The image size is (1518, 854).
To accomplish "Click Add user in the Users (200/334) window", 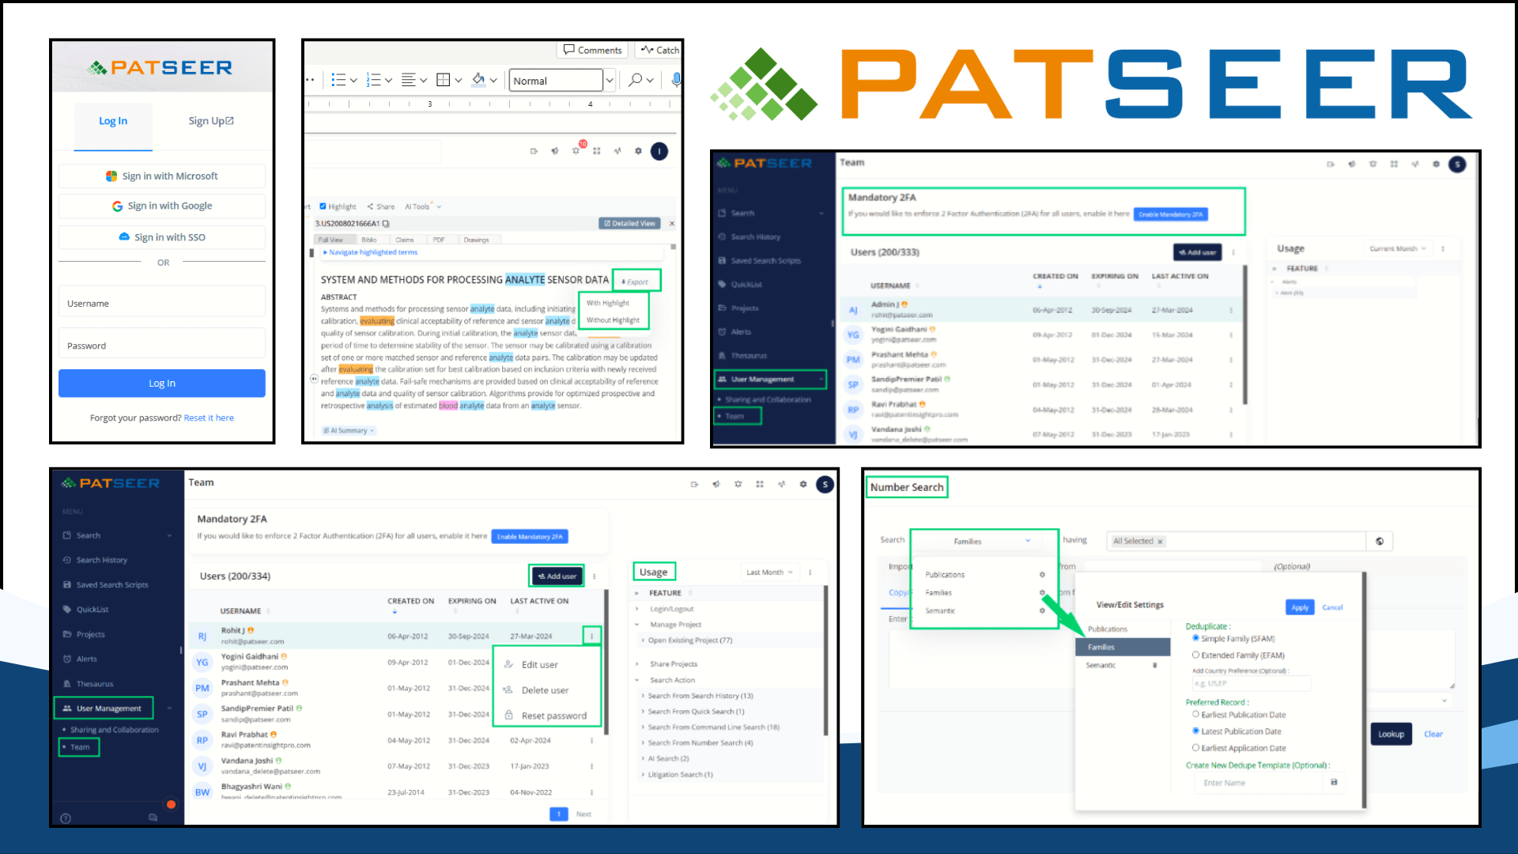I will click(x=557, y=576).
